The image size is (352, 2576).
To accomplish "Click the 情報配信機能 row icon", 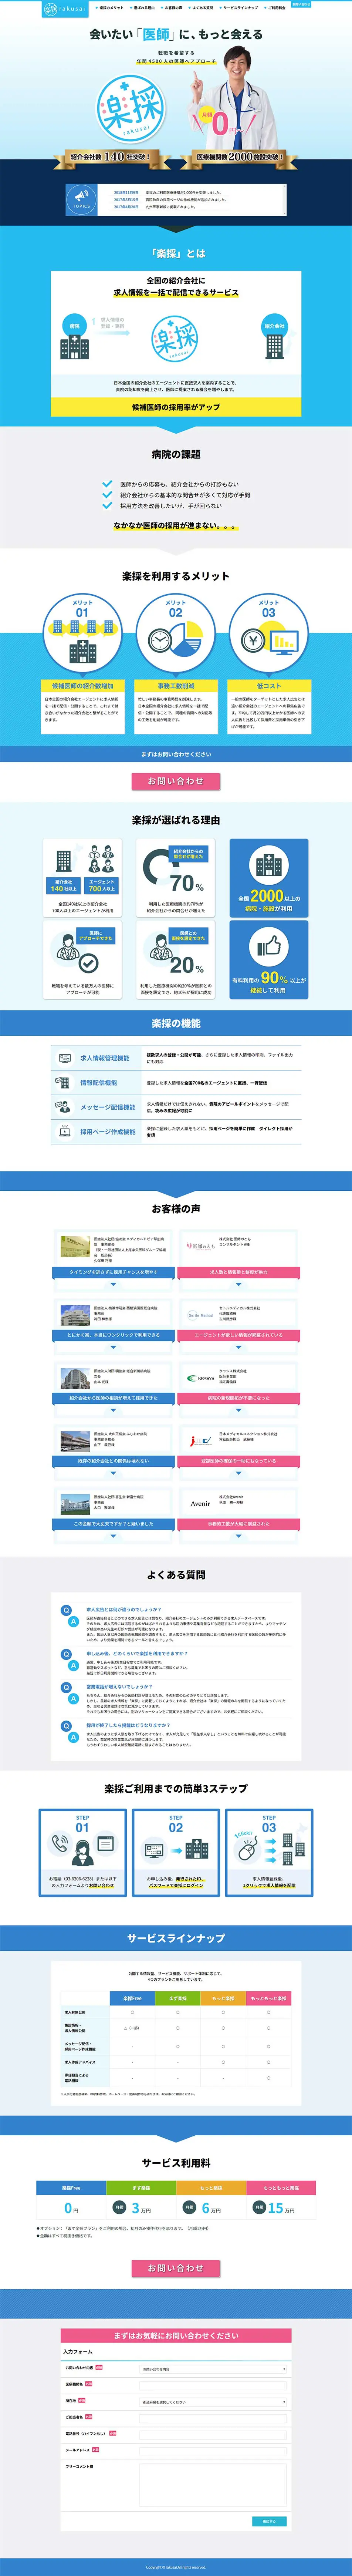I will click(62, 1083).
